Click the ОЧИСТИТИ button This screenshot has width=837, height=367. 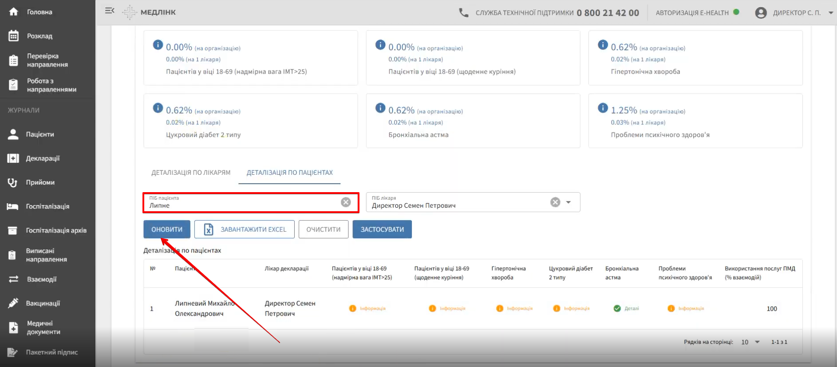point(324,229)
